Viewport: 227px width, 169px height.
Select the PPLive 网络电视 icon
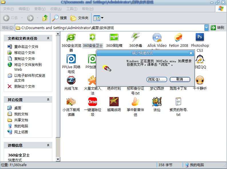point(71,59)
